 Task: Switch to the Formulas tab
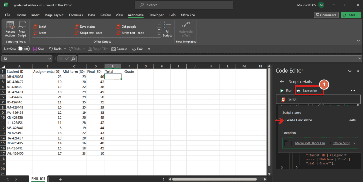pos(76,15)
